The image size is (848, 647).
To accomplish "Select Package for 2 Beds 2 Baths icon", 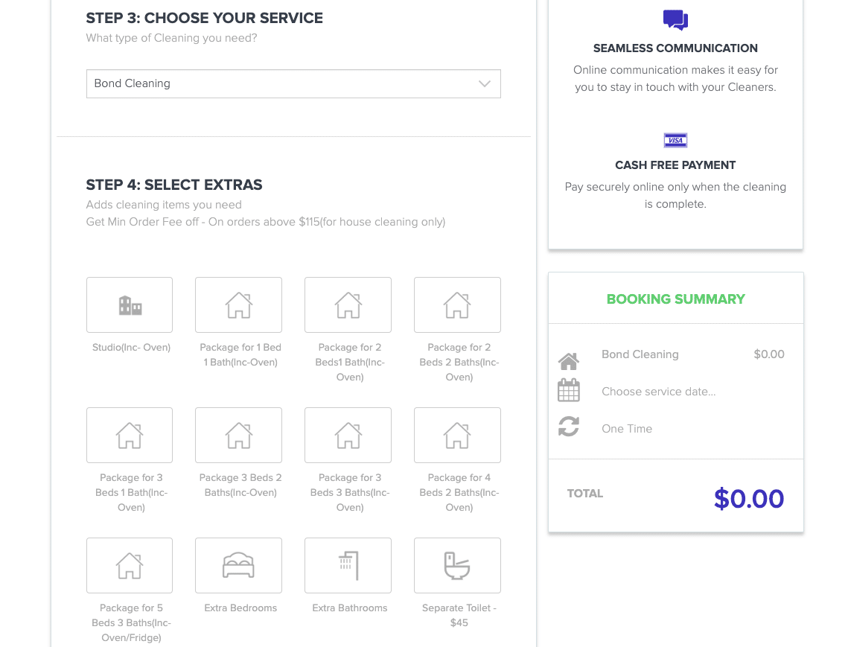I will [x=457, y=305].
